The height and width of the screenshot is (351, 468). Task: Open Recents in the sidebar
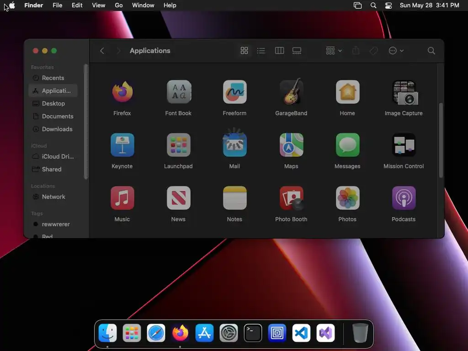tap(53, 78)
